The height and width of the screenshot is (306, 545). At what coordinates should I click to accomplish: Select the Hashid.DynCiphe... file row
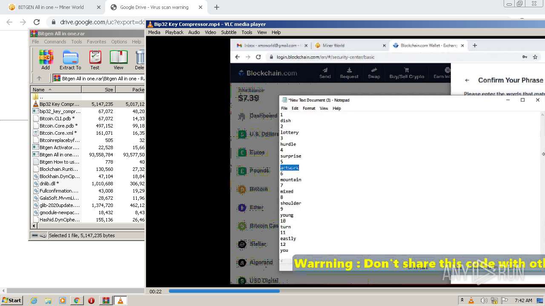(x=88, y=220)
